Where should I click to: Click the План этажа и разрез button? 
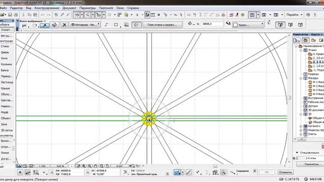click(x=162, y=25)
